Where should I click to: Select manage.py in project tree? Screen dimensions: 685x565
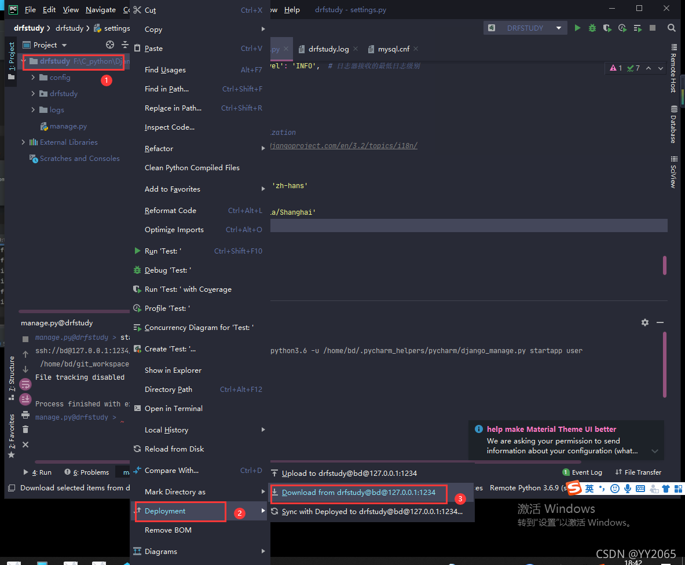(x=68, y=126)
